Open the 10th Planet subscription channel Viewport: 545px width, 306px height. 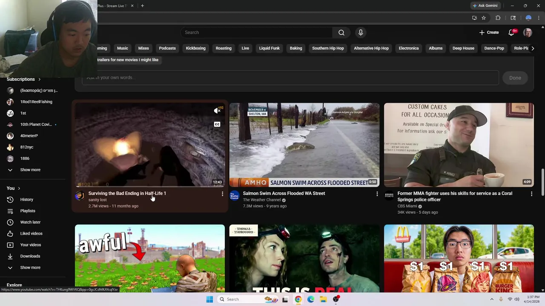click(x=36, y=125)
